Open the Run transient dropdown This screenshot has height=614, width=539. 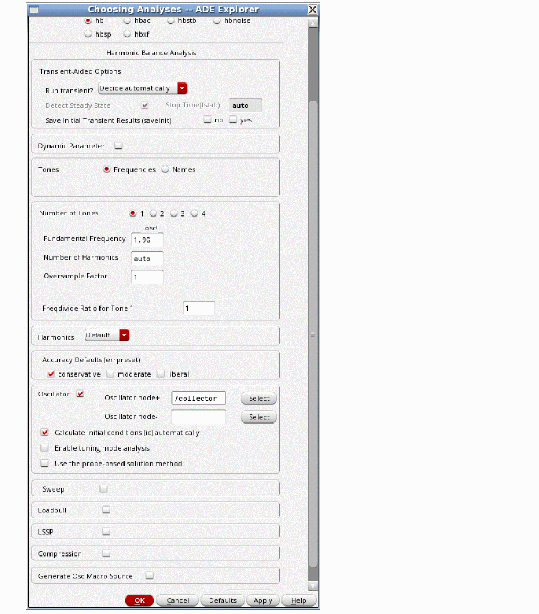[182, 88]
